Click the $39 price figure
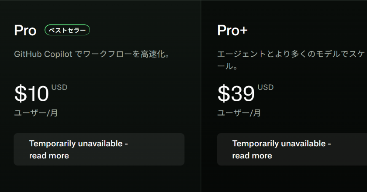This screenshot has height=192, width=367. tap(236, 93)
